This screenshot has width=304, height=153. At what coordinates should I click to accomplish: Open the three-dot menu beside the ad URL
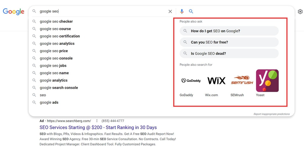point(97,121)
